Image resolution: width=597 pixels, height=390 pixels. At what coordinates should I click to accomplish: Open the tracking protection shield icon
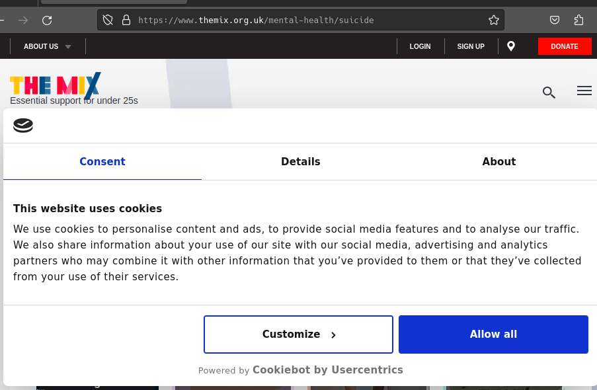(108, 20)
